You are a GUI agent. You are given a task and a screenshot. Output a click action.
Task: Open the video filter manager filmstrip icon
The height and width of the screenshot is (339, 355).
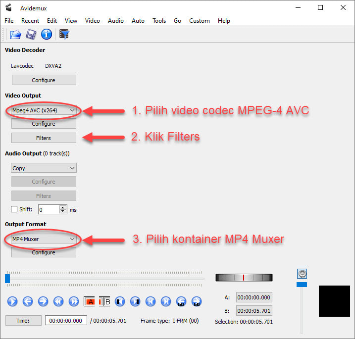click(x=64, y=35)
